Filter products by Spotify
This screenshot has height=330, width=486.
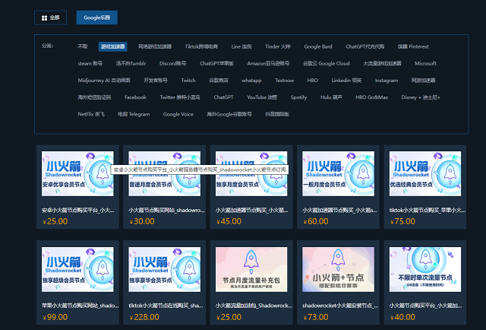coord(298,97)
